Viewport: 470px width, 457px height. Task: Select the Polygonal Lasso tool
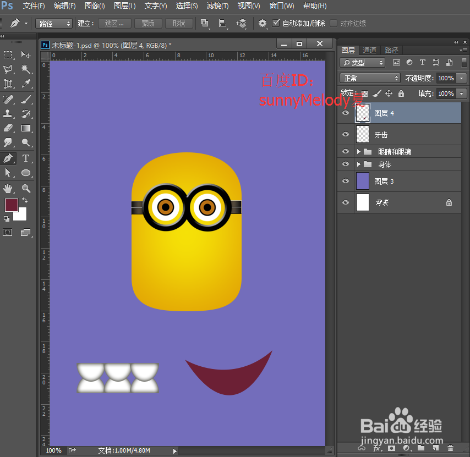click(x=8, y=69)
